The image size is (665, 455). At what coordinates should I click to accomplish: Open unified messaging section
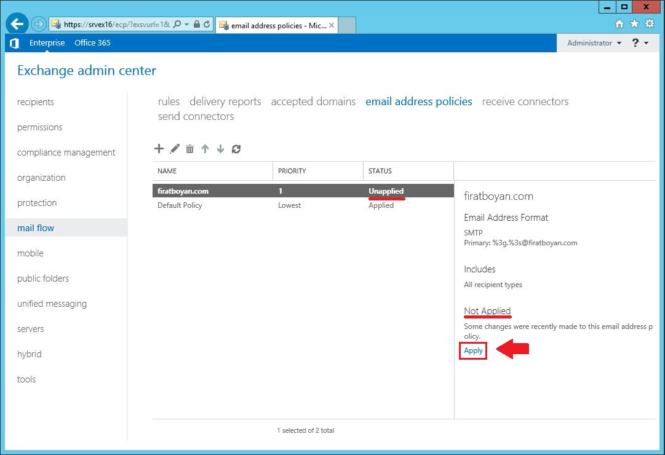[x=52, y=304]
